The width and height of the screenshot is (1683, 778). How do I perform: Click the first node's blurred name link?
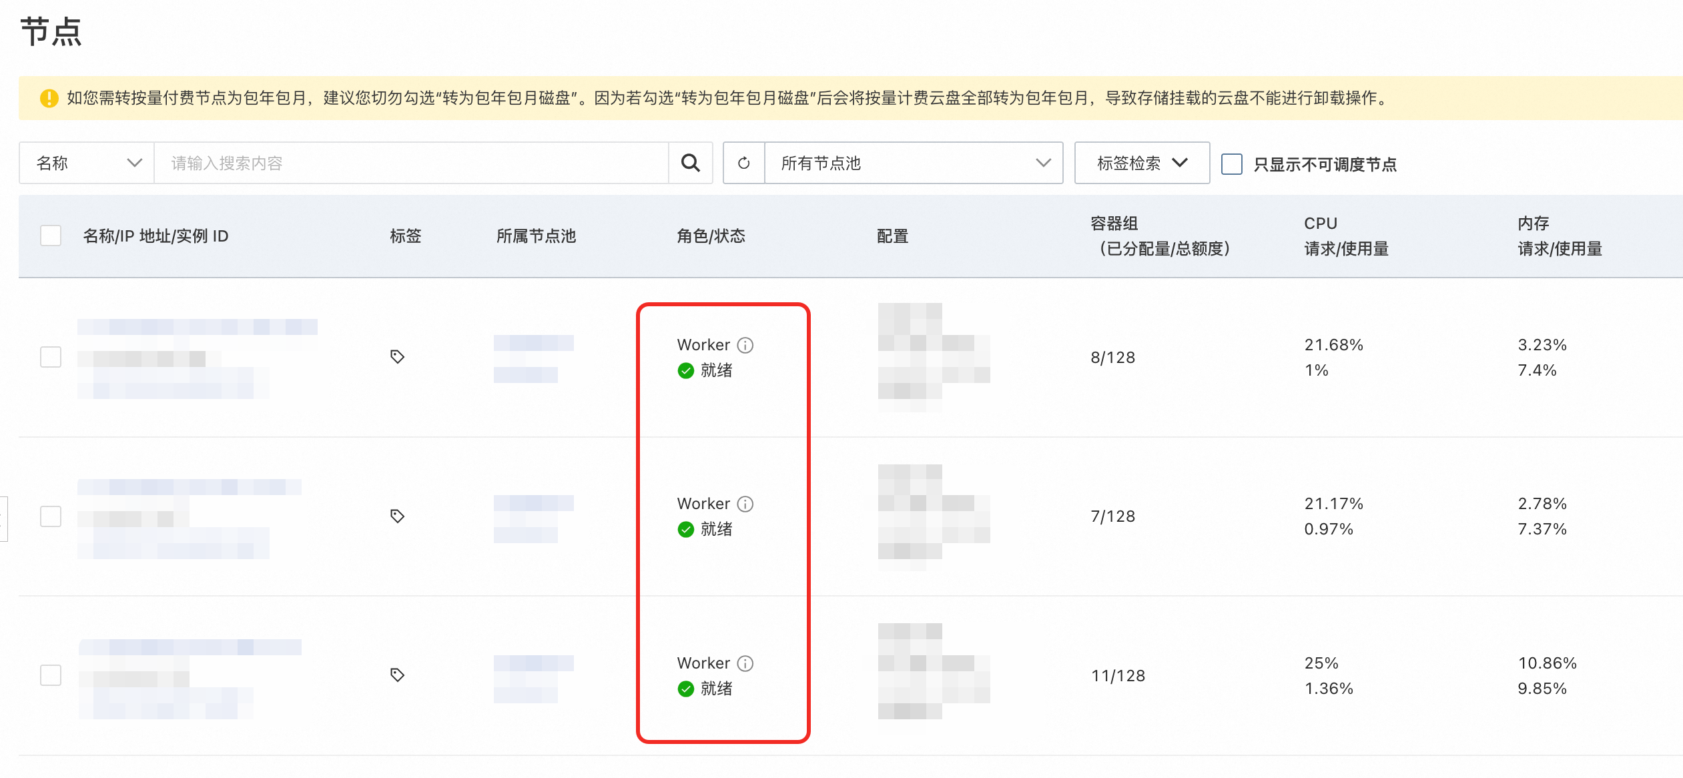tap(197, 327)
